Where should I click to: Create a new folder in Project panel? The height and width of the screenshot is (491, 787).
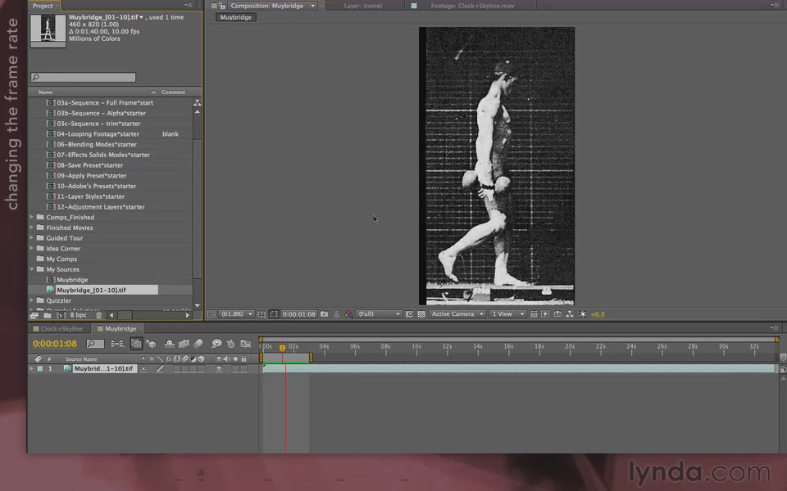point(48,315)
